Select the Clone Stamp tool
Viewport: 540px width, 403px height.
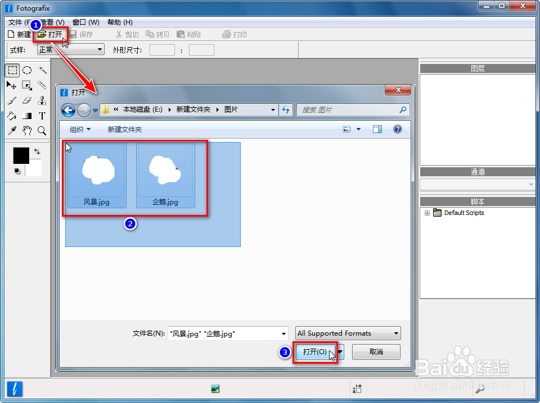pos(42,100)
